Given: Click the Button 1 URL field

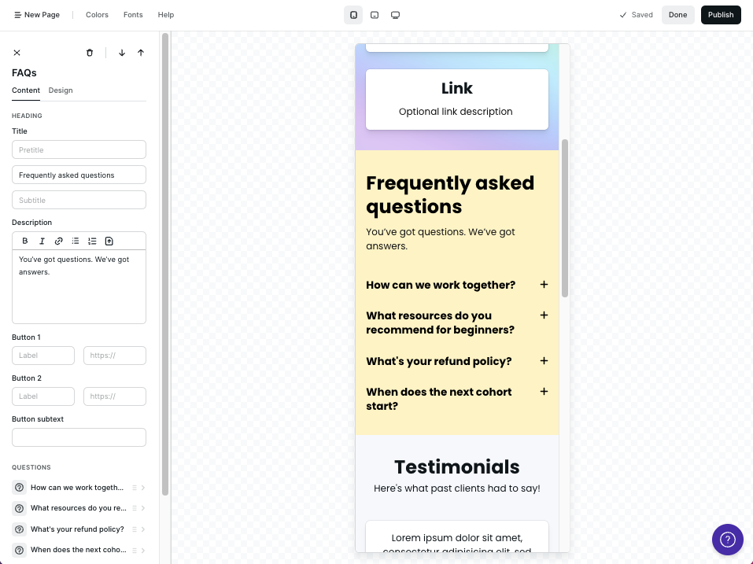Looking at the screenshot, I should click(115, 356).
